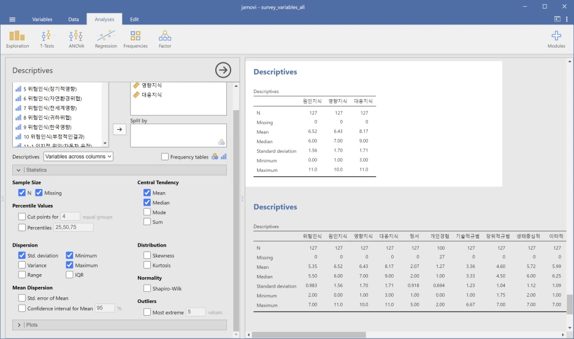The width and height of the screenshot is (574, 339).
Task: Switch to the Analyses tab
Action: [x=104, y=20]
